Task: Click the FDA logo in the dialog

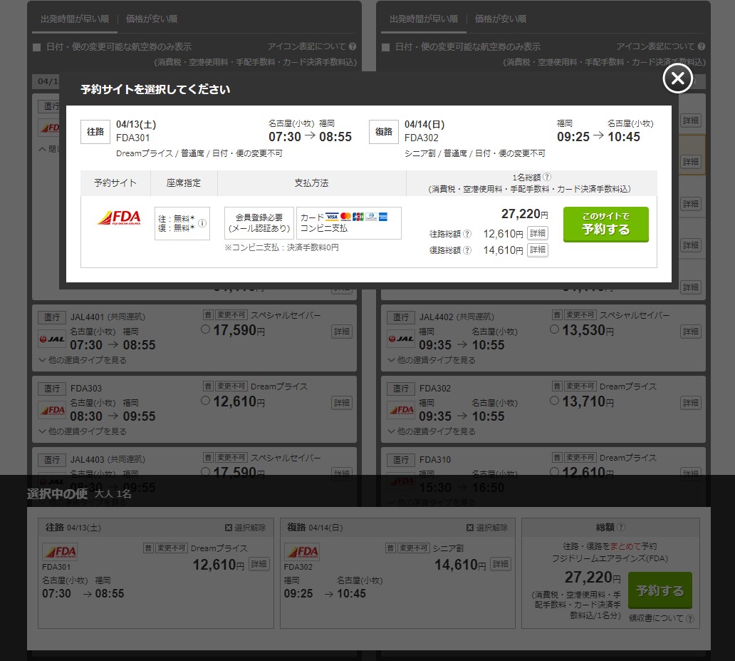Action: point(119,217)
